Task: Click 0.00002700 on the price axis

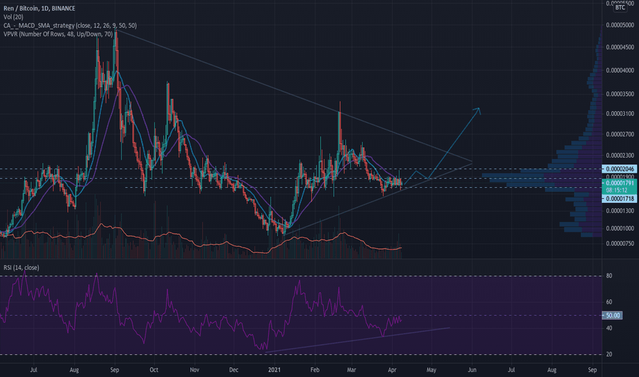Action: pyautogui.click(x=620, y=134)
